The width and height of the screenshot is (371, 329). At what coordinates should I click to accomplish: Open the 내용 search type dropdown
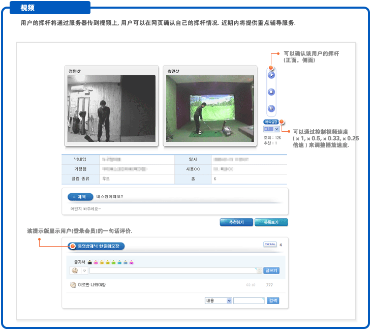pos(218,301)
